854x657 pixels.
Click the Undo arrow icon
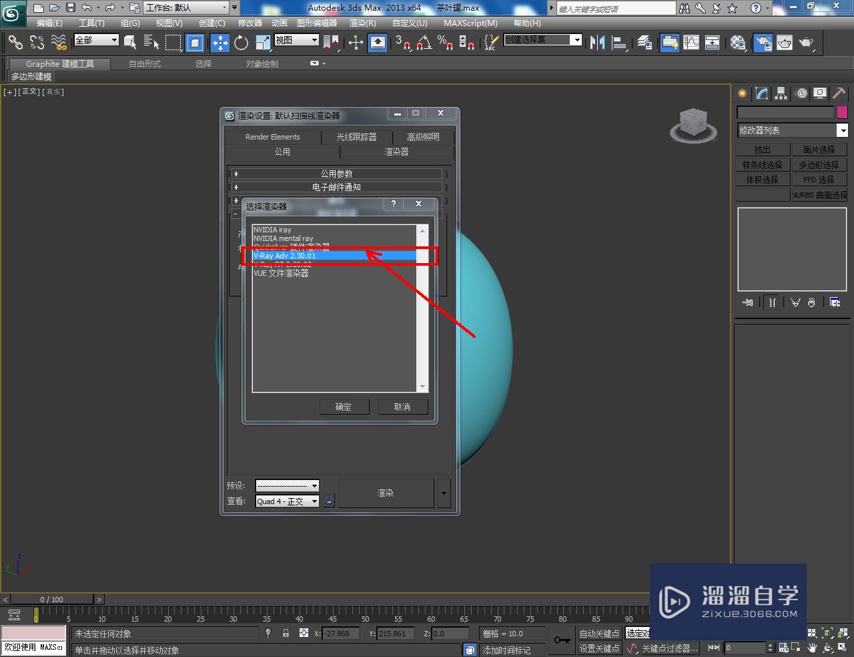(x=87, y=8)
